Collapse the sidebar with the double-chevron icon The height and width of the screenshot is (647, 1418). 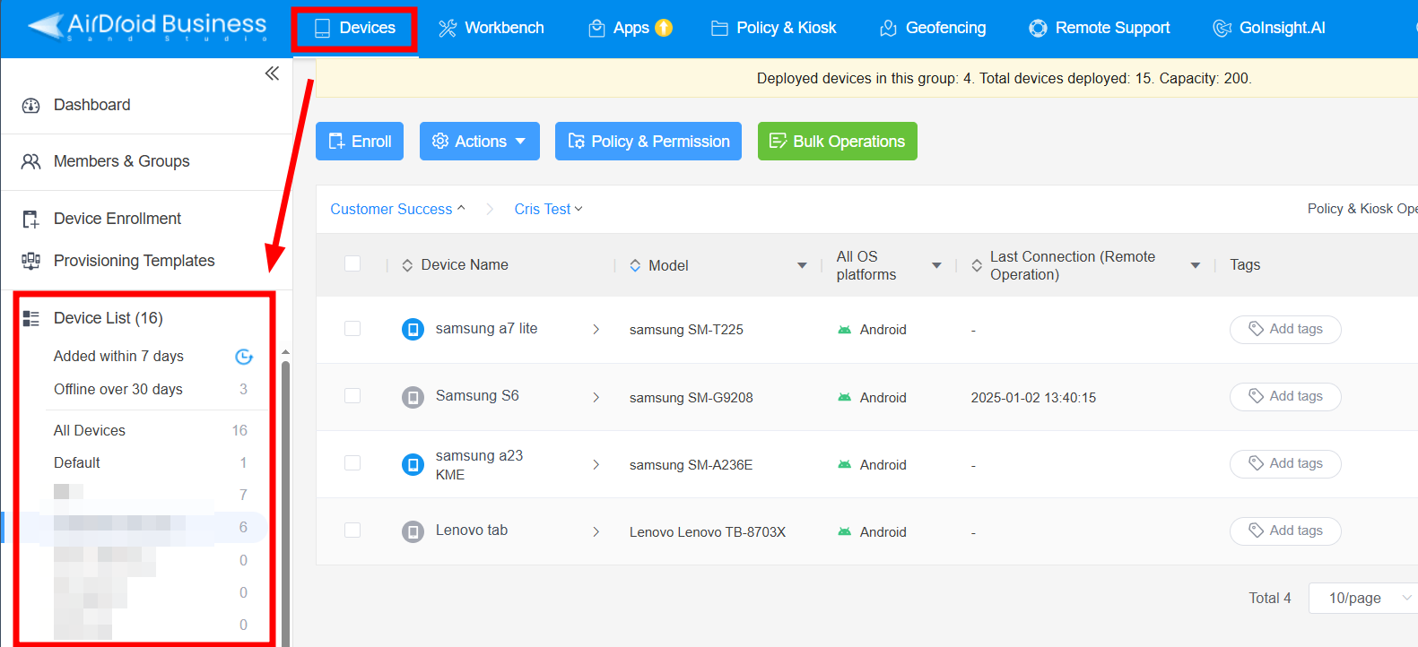pos(272,73)
